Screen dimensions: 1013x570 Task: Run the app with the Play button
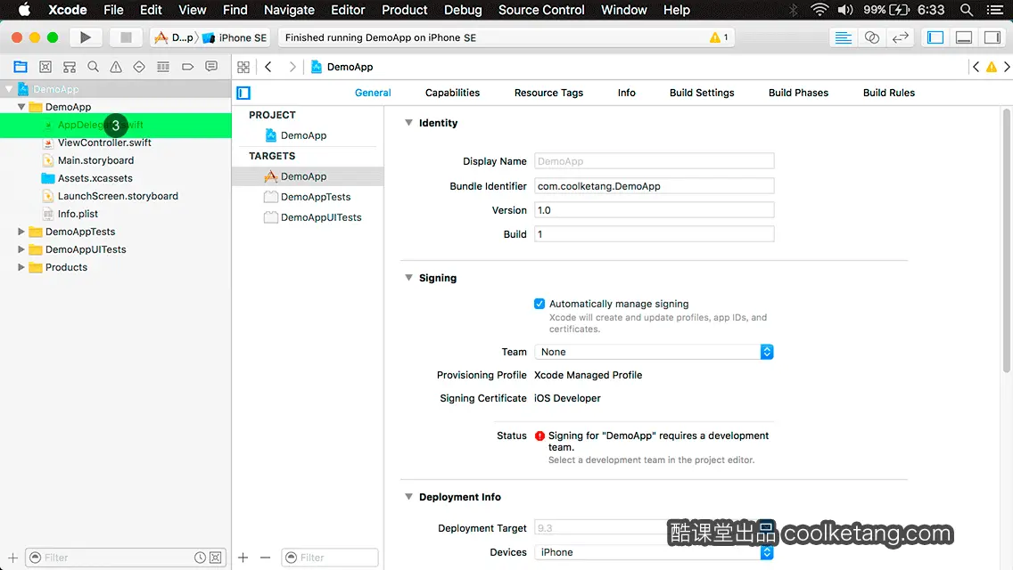click(x=85, y=37)
